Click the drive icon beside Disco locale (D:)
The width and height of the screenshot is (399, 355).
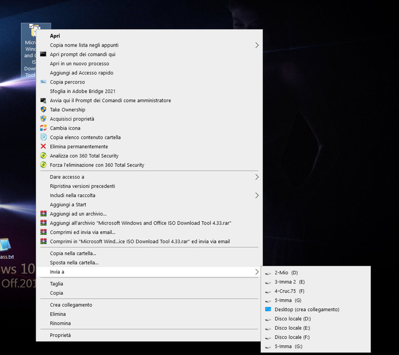click(x=268, y=319)
